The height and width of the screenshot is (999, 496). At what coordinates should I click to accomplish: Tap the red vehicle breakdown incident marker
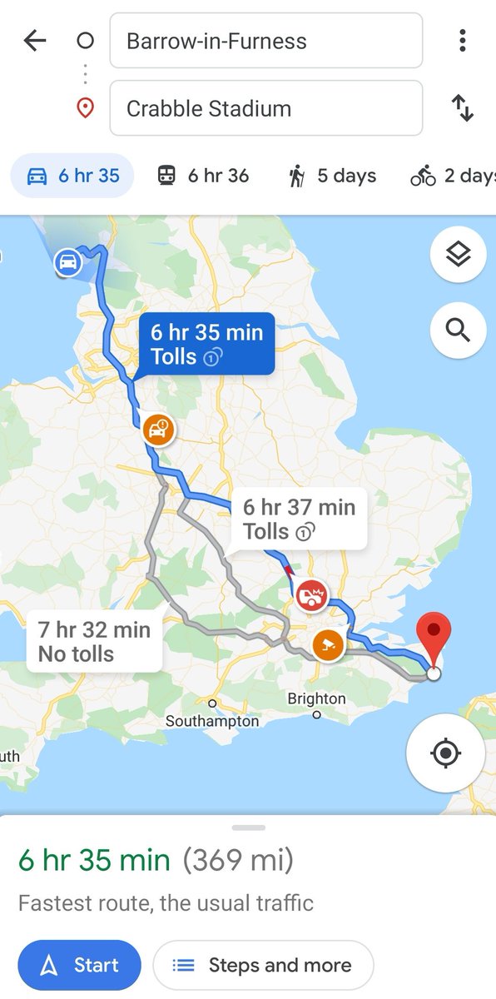point(312,596)
